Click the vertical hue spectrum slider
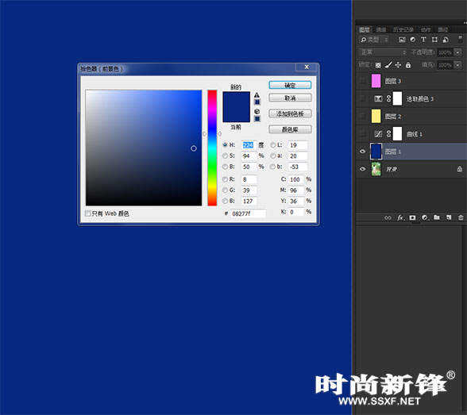 coord(212,148)
